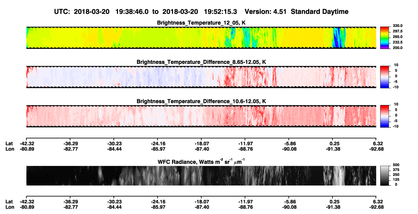Click upper axis longitude value -90.08

pos(289,149)
